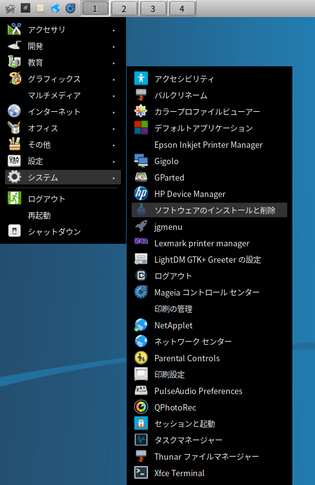The image size is (315, 485).
Task: Open PulseAudio Preferences
Action: [x=209, y=391]
